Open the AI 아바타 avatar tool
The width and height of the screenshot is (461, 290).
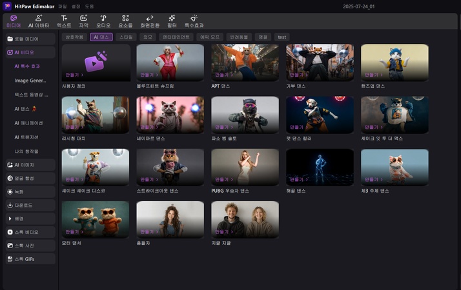click(39, 18)
